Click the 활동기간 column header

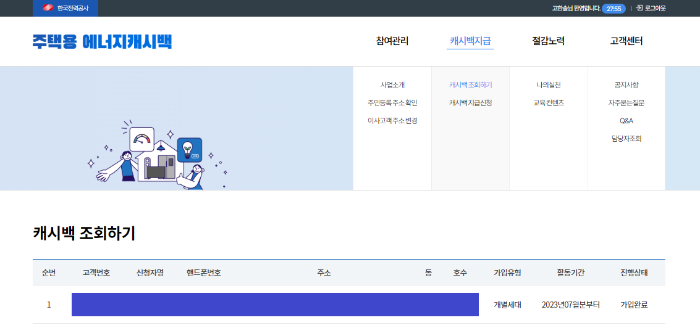point(570,272)
